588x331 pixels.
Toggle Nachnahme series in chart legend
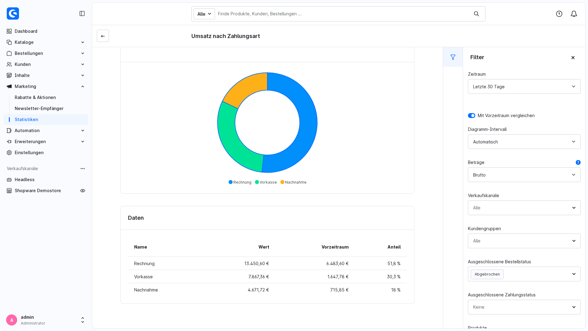[293, 182]
